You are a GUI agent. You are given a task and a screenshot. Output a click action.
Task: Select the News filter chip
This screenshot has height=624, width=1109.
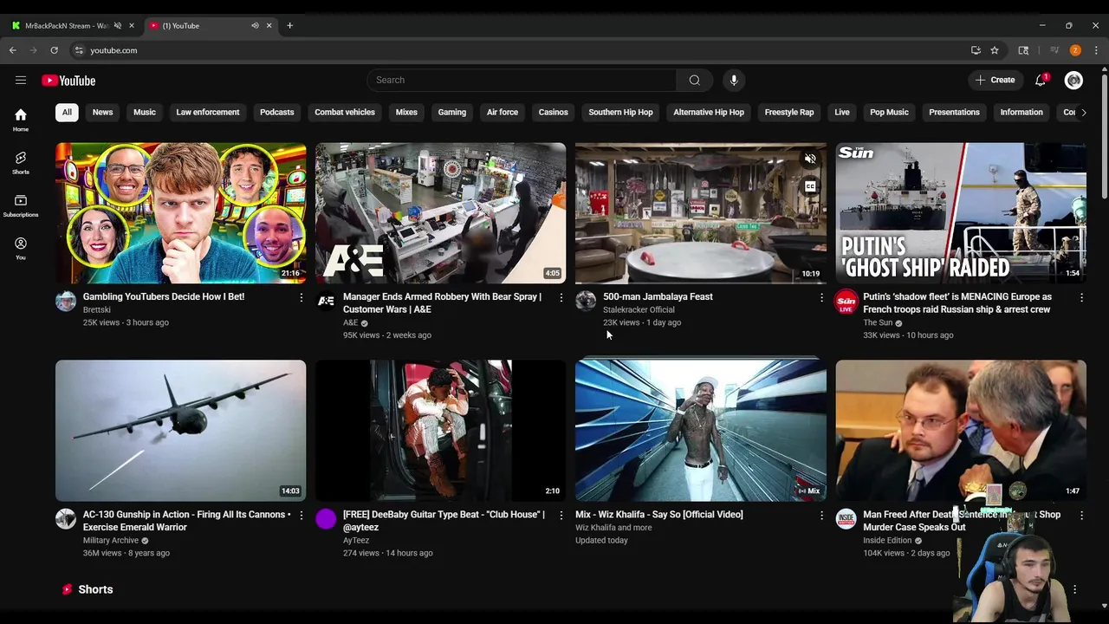coord(102,112)
